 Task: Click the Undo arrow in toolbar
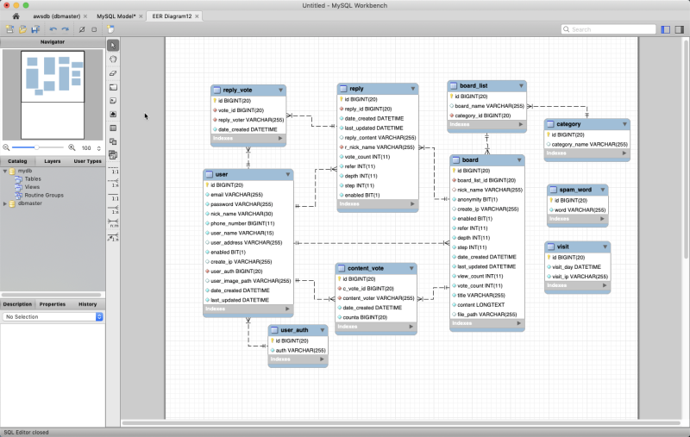coord(53,29)
